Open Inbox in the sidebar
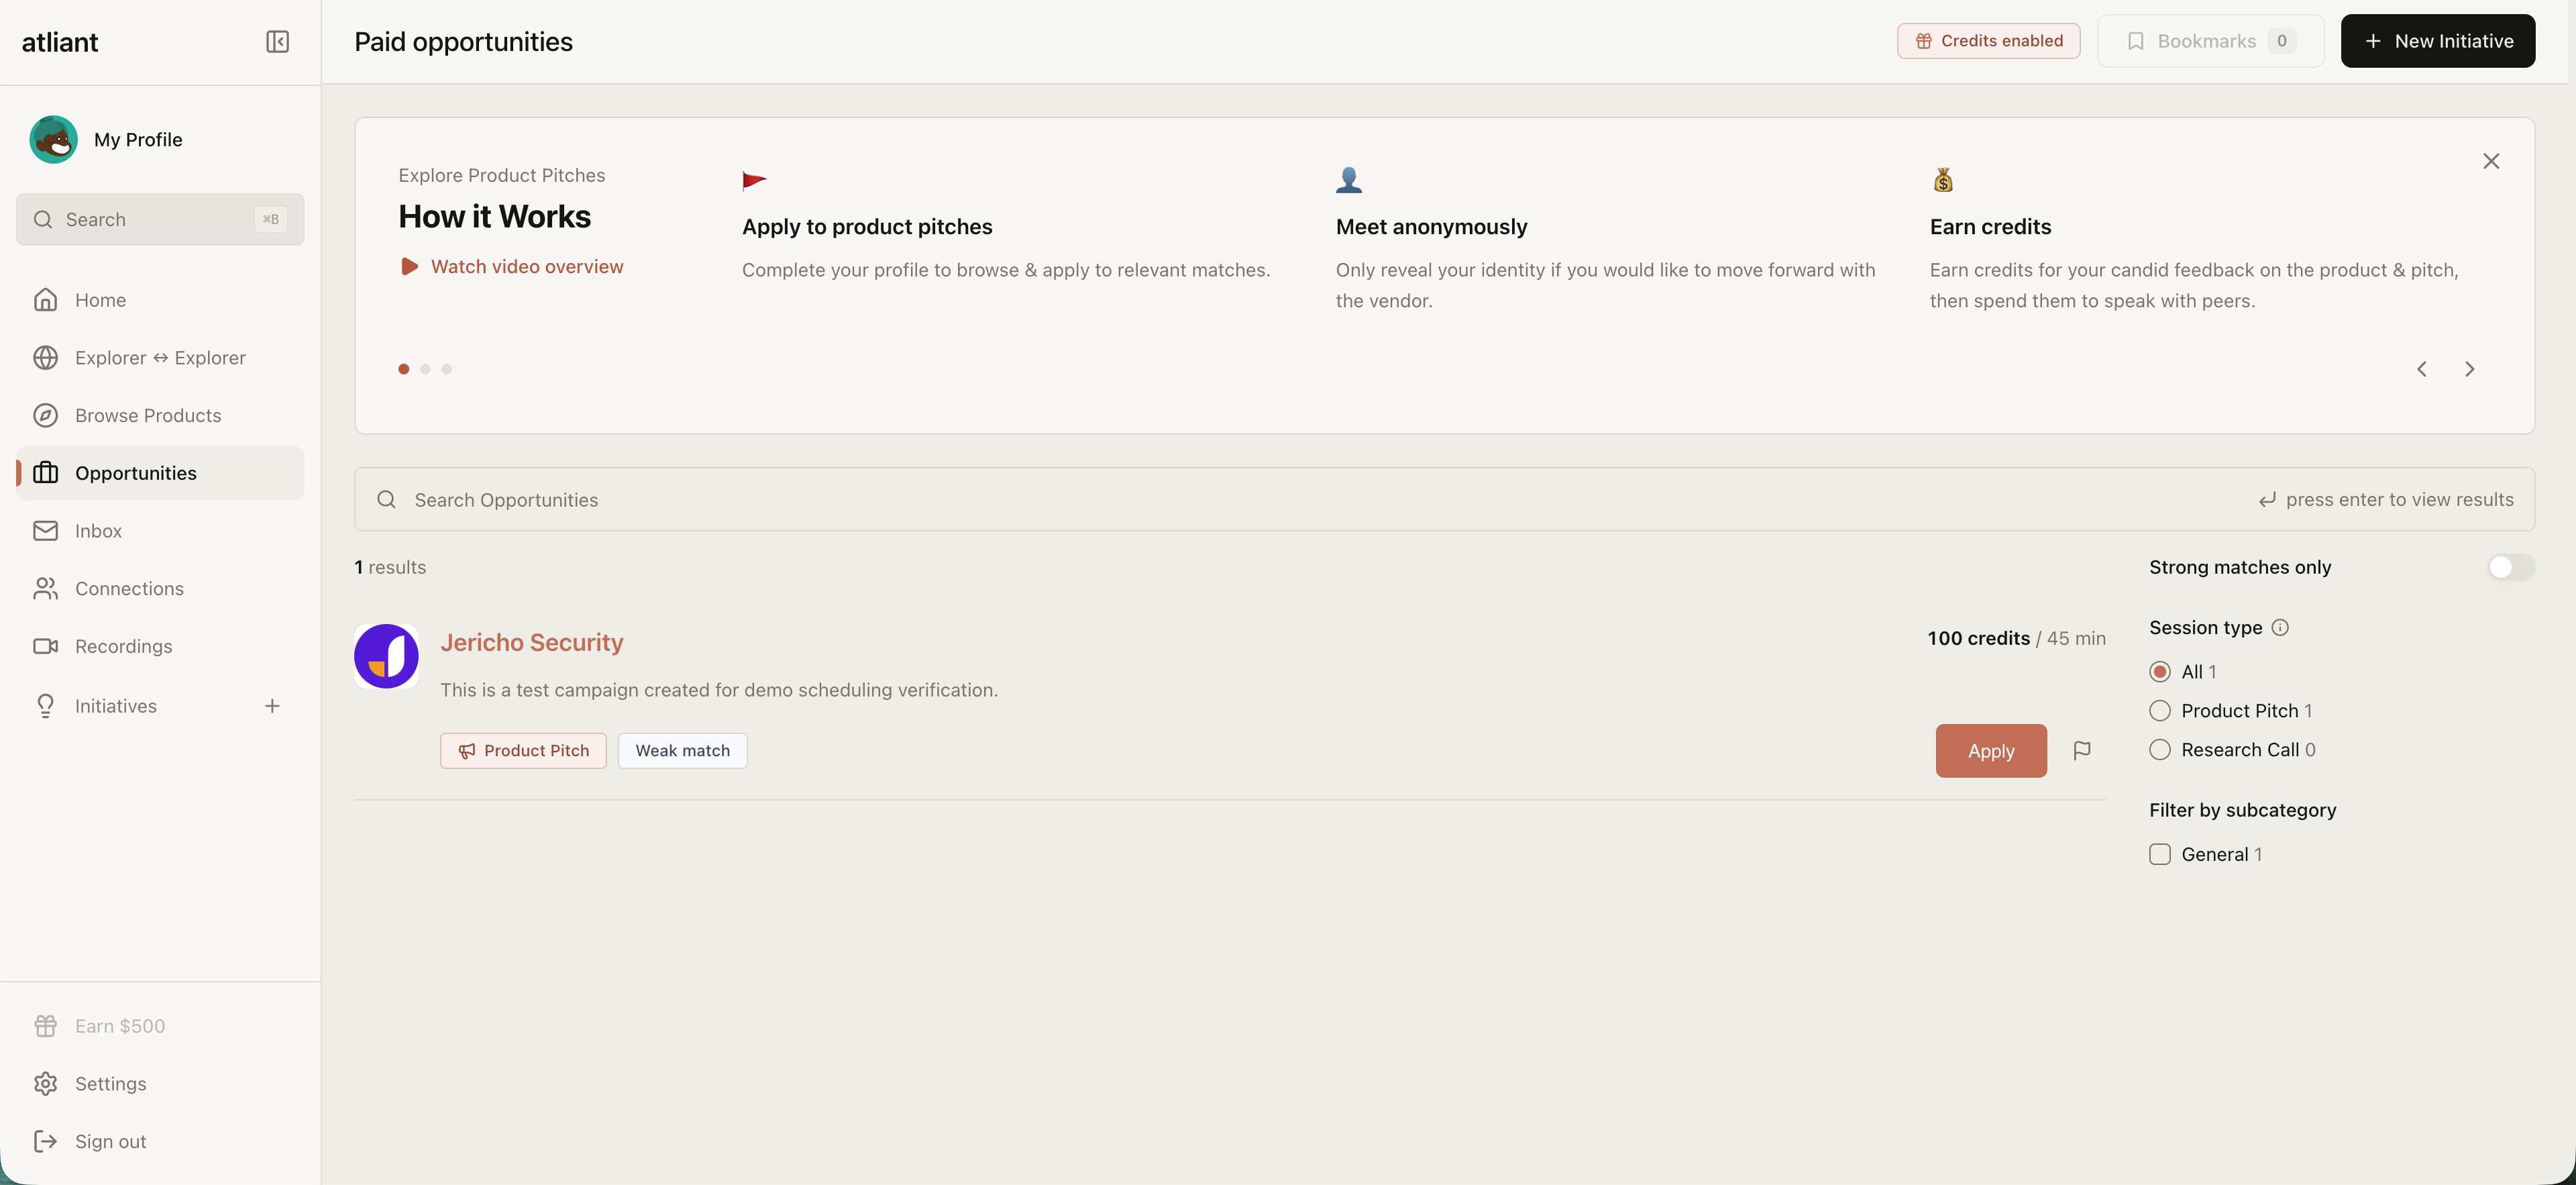Viewport: 2576px width, 1185px height. [98, 531]
